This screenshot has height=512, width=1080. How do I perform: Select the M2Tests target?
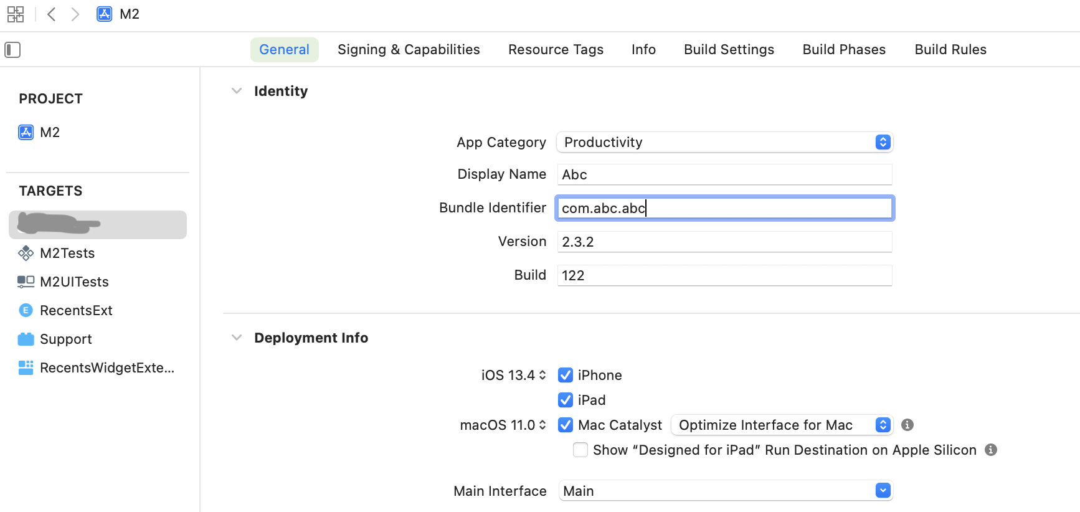(67, 253)
